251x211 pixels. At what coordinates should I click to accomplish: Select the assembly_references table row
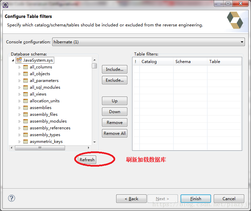tap(50, 128)
